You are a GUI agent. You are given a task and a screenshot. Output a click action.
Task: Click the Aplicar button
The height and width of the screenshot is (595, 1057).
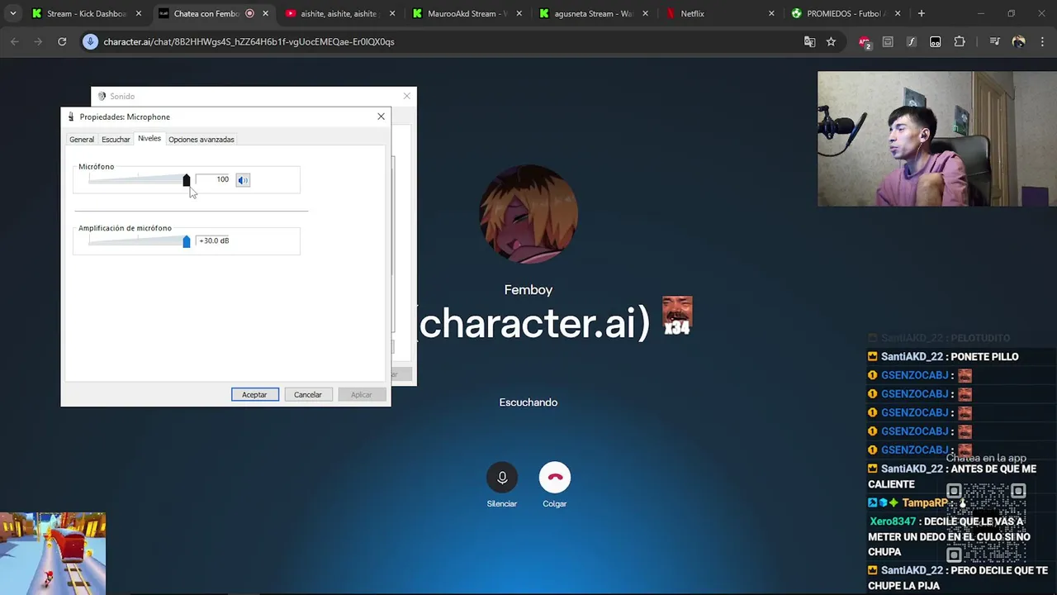pyautogui.click(x=362, y=394)
